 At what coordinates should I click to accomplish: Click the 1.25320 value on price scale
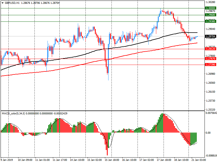click(x=210, y=109)
